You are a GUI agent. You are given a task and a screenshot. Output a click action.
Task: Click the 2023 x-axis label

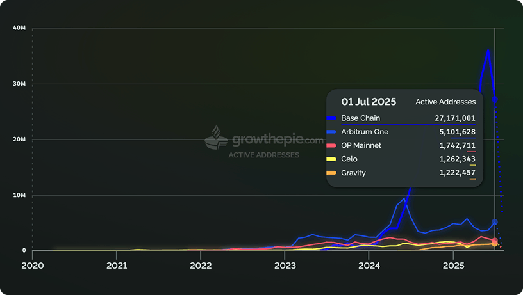(285, 266)
